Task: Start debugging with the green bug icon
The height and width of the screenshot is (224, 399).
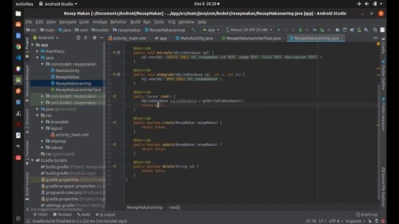Action: click(x=300, y=30)
